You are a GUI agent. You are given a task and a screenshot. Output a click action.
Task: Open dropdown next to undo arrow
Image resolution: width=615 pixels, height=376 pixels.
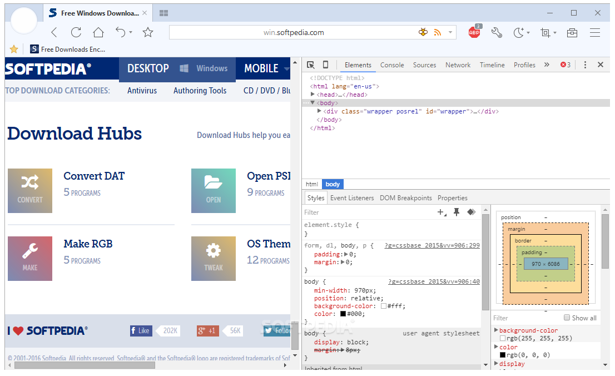coord(131,32)
